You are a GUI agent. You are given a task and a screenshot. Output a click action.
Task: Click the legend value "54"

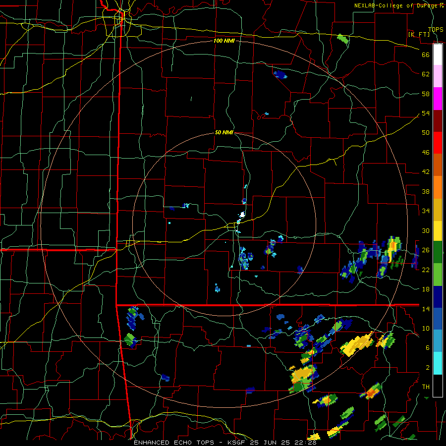pos(426,113)
